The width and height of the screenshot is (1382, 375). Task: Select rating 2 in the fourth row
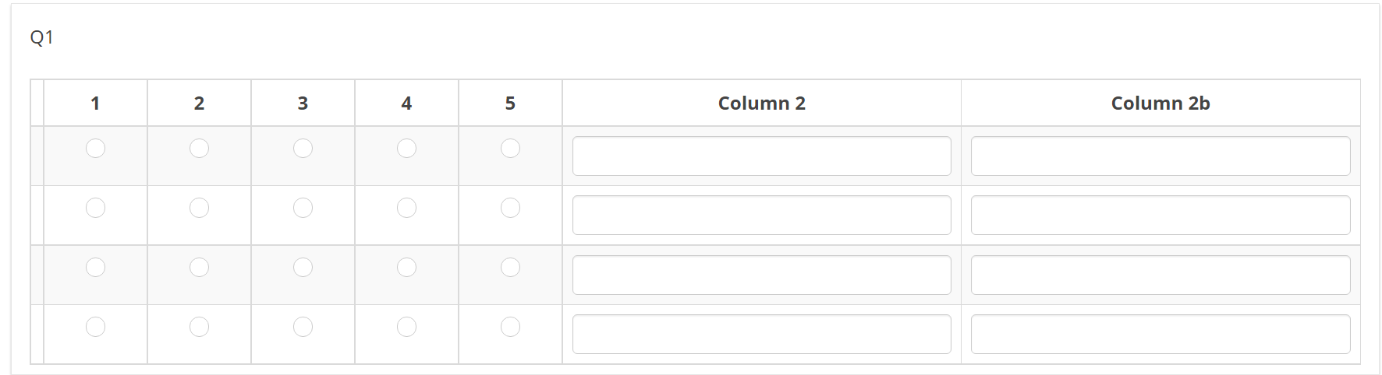tap(199, 327)
